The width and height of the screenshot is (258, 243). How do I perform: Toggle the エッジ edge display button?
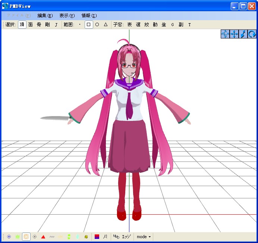point(126,237)
